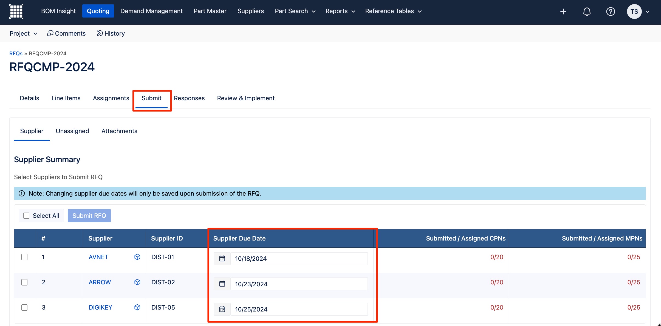The width and height of the screenshot is (661, 326).
Task: Tick the DIGIKEY row checkbox
Action: (24, 307)
